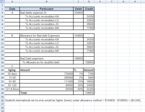Viewport: 145px width, 112px height.
Task: Select 'To Accounts receivables-KA' in row 4
Action: 47,17
